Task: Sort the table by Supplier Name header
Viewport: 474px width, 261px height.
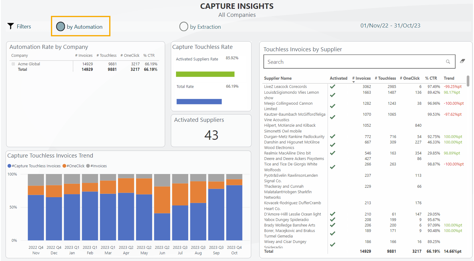Action: coord(278,78)
